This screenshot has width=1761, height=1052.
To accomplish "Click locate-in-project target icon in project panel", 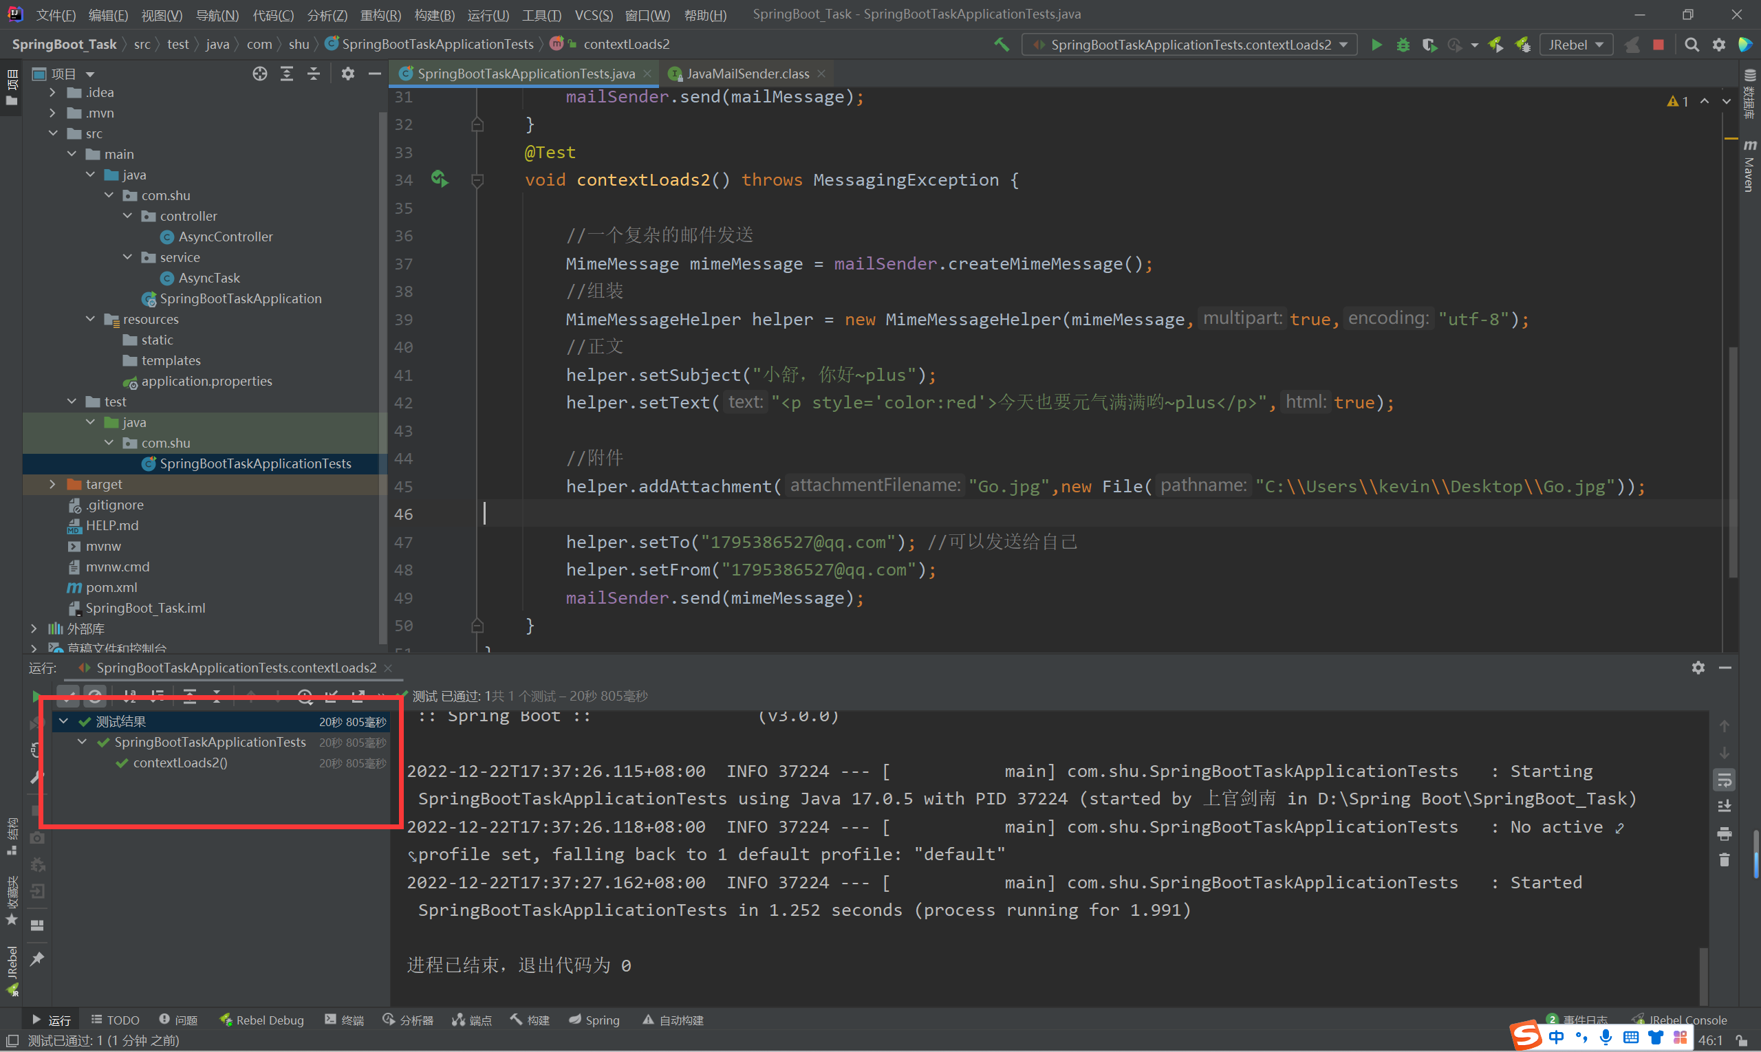I will [x=259, y=74].
